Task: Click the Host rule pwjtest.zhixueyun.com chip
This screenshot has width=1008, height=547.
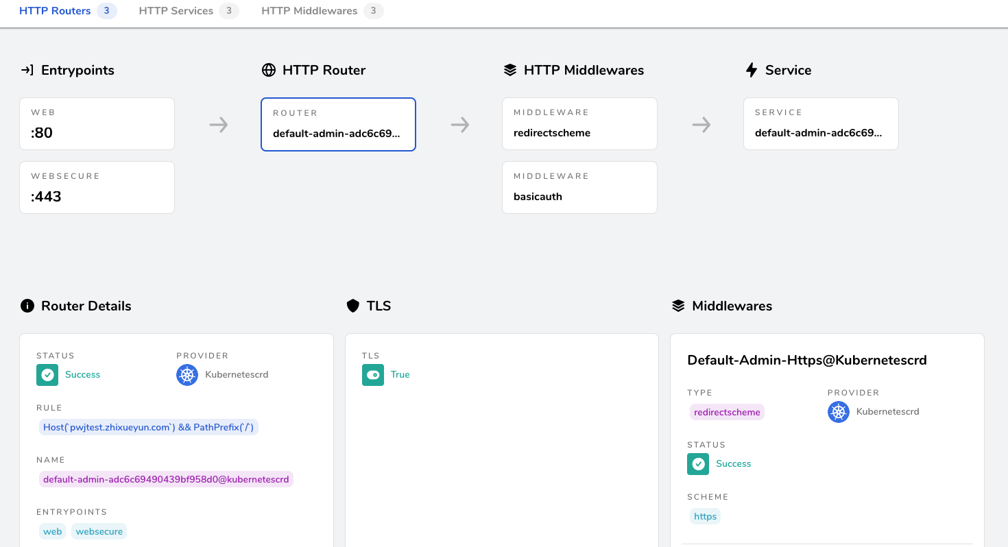Action: coord(149,427)
